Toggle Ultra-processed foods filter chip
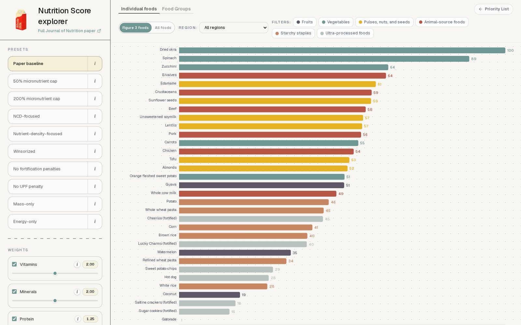Image resolution: width=521 pixels, height=325 pixels. [345, 33]
